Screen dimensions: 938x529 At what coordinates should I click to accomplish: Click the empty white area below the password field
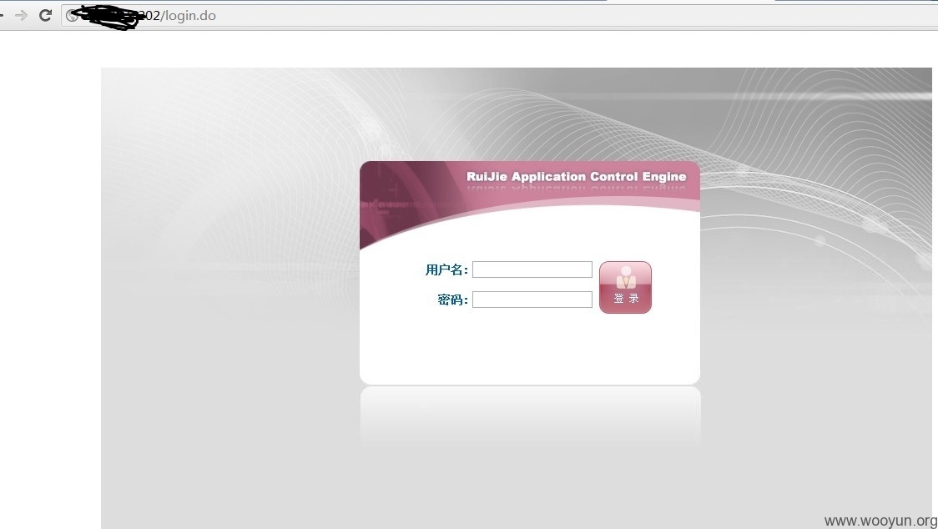coord(529,346)
